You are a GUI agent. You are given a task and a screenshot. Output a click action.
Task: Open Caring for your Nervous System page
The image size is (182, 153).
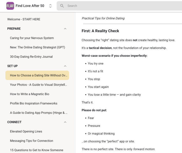[x=32, y=38]
